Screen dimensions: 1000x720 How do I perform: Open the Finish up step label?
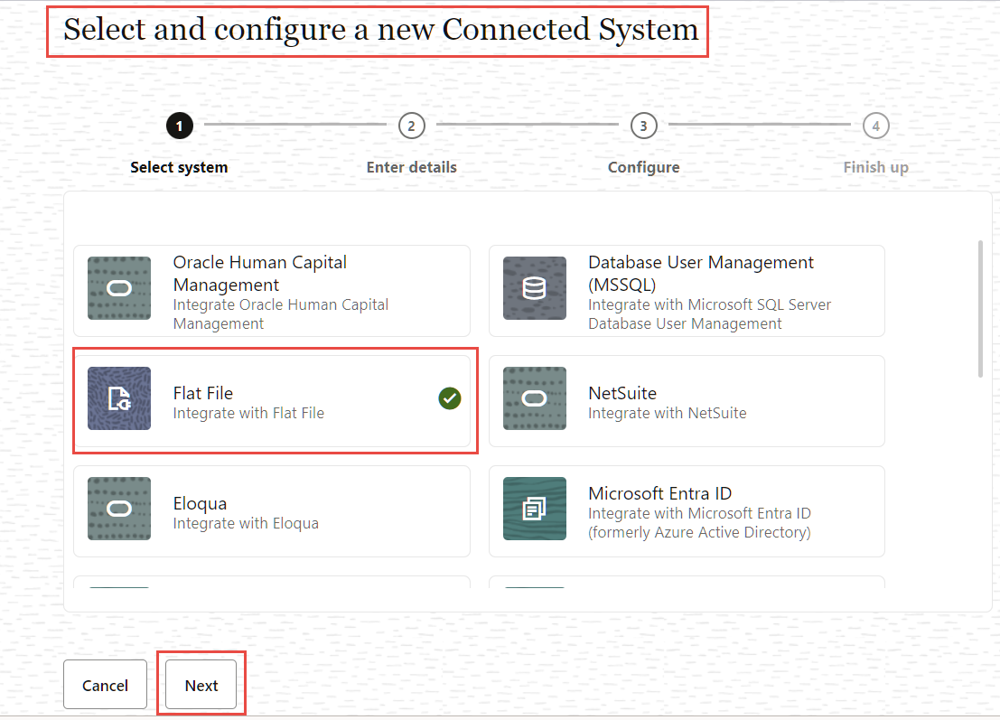click(875, 167)
